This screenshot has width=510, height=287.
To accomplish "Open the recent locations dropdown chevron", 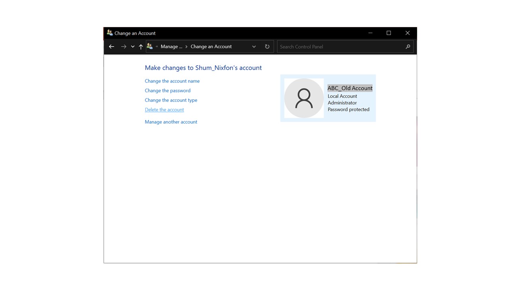I will pos(133,47).
